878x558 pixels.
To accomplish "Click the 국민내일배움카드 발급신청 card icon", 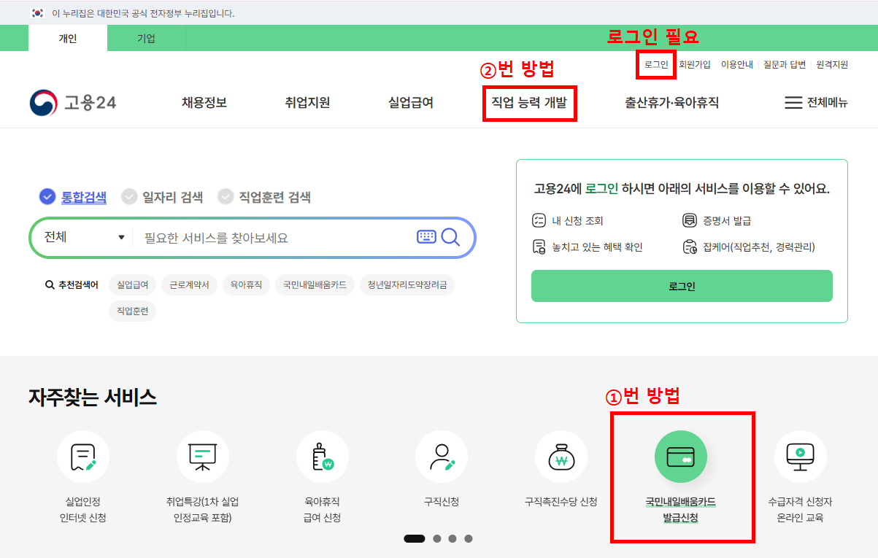I will click(x=680, y=457).
